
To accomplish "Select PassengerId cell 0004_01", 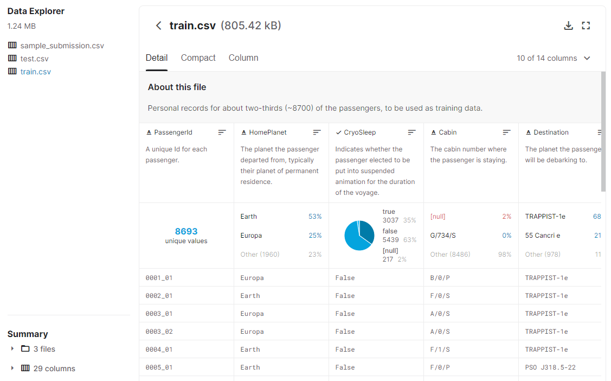I will (159, 350).
